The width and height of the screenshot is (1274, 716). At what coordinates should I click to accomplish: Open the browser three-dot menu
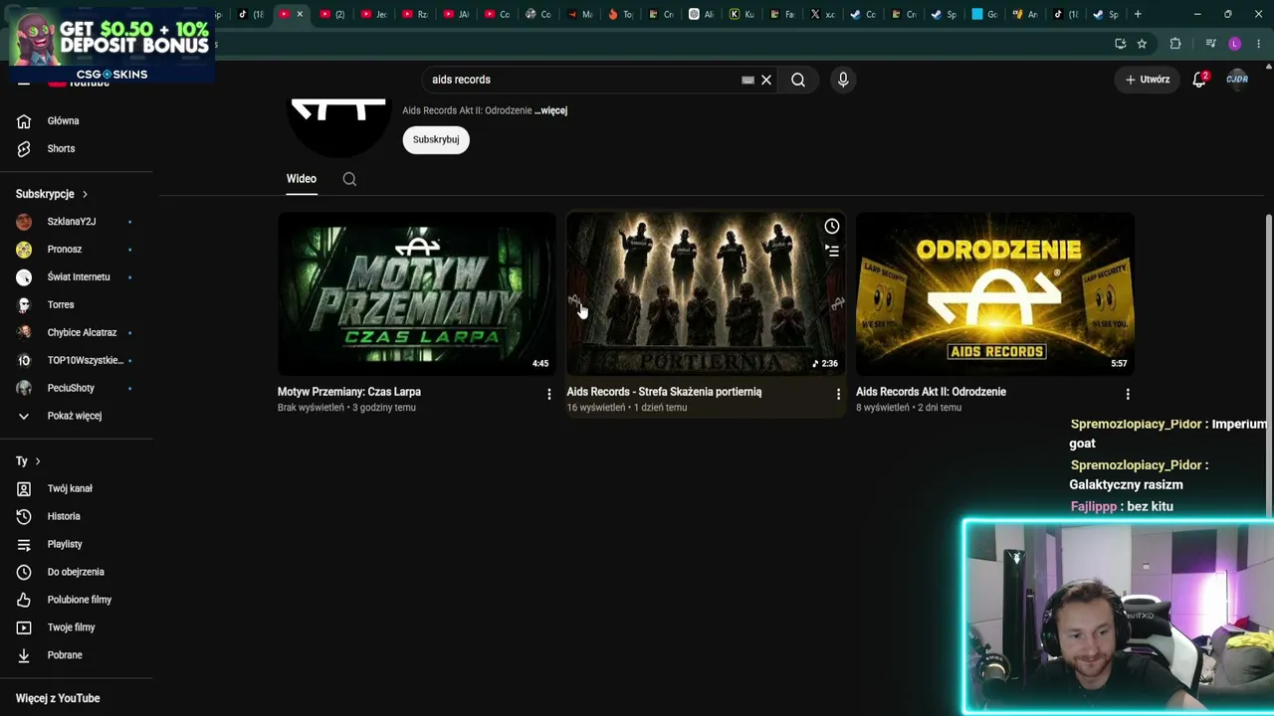[1259, 44]
